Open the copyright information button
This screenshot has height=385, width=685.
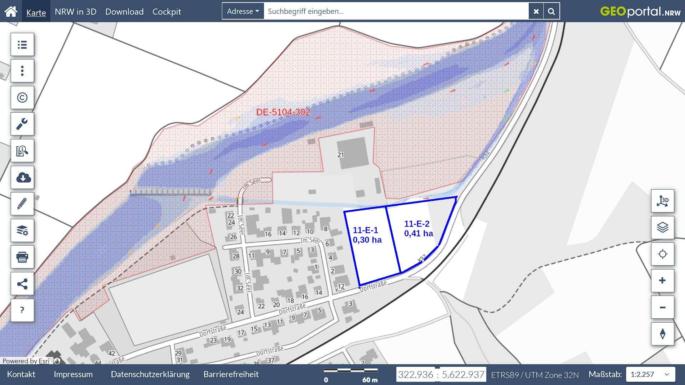[22, 97]
